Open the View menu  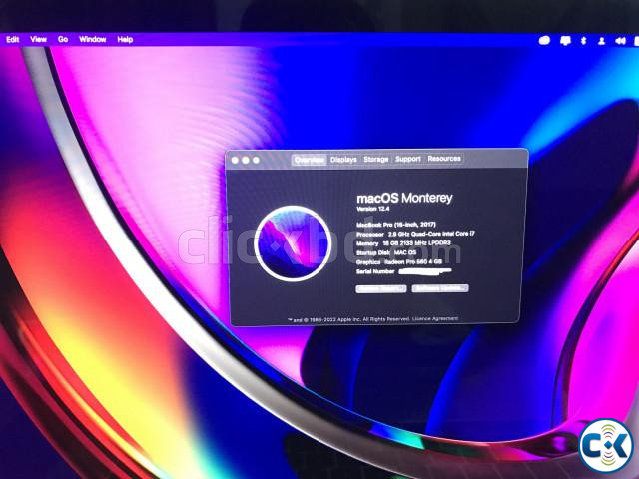point(38,39)
